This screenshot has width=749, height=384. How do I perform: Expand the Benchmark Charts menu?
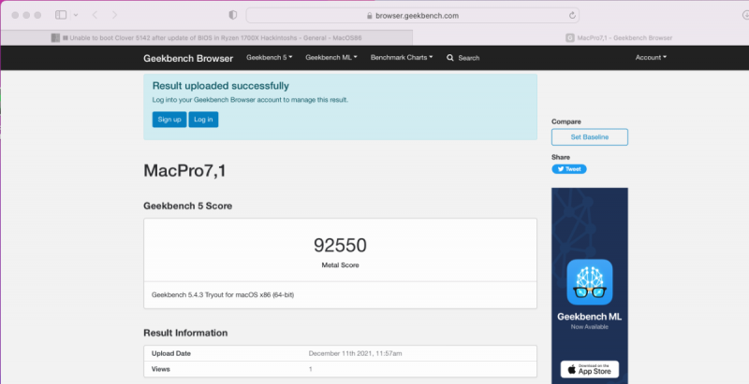402,57
